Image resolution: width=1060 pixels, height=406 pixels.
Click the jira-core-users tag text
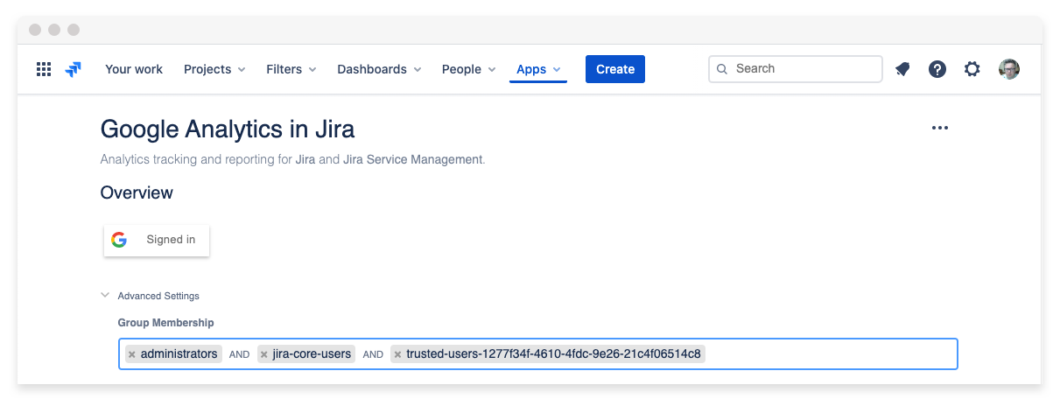[x=312, y=354]
